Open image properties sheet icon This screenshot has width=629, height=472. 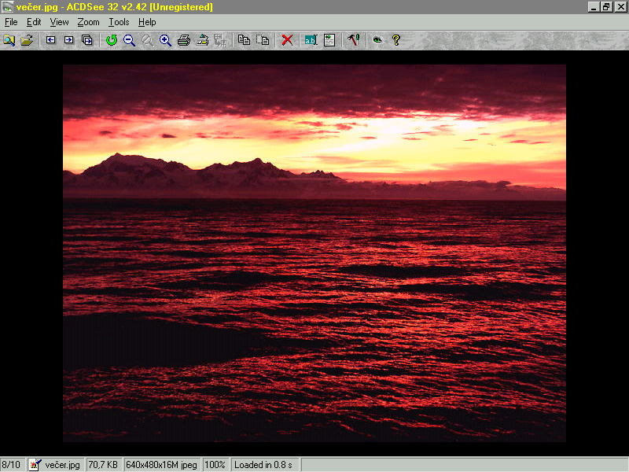(x=329, y=40)
